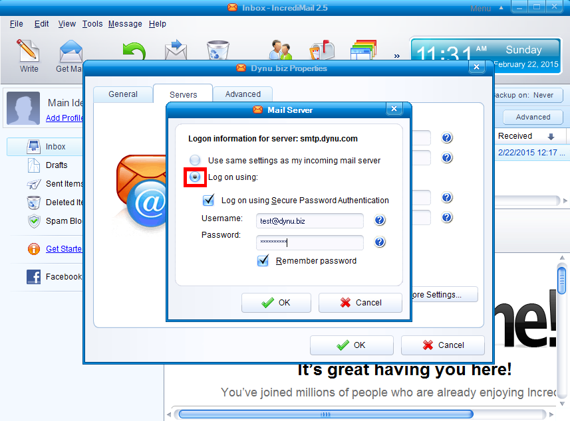Screen dimensions: 570x421
Task: Open the Help menu
Action: 158,24
